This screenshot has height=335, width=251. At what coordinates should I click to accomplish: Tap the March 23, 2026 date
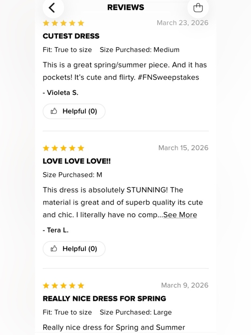pyautogui.click(x=182, y=23)
